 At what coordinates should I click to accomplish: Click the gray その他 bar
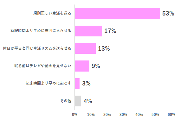click(x=78, y=101)
